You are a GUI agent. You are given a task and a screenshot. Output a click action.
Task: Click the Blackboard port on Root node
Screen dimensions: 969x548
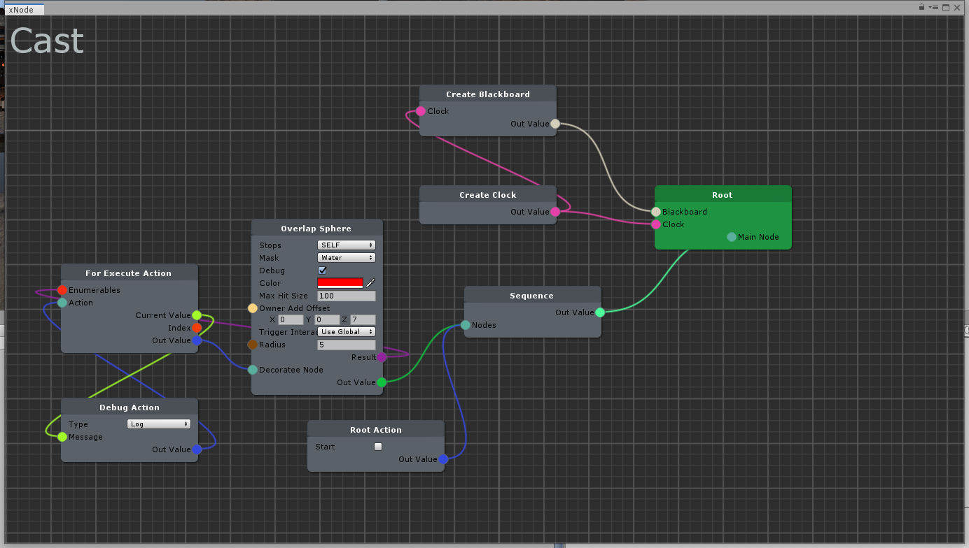pos(656,212)
